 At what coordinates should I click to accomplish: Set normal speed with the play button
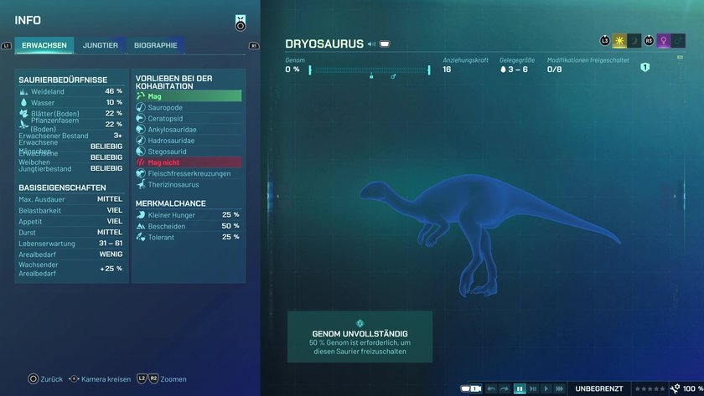(546, 388)
